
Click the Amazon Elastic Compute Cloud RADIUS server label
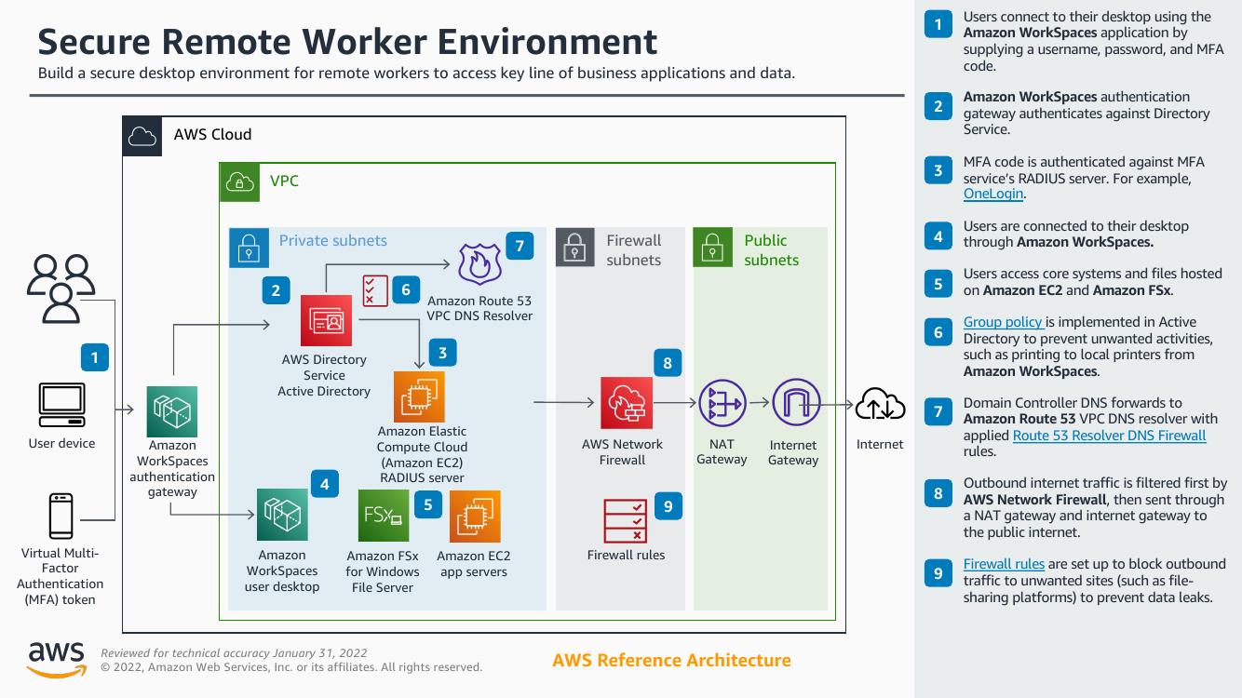pyautogui.click(x=422, y=455)
